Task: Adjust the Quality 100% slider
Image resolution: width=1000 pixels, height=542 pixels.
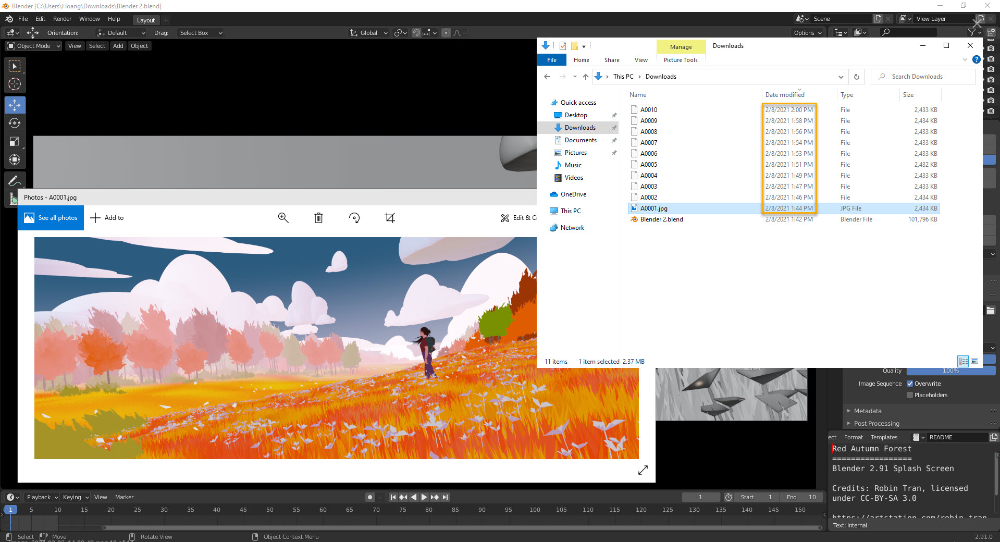Action: 951,371
